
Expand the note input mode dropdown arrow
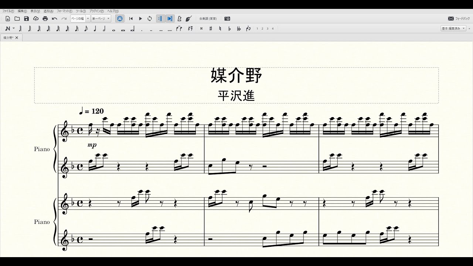click(x=14, y=28)
